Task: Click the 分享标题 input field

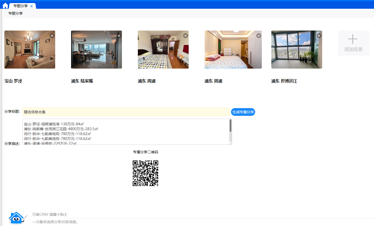Action: [126, 112]
